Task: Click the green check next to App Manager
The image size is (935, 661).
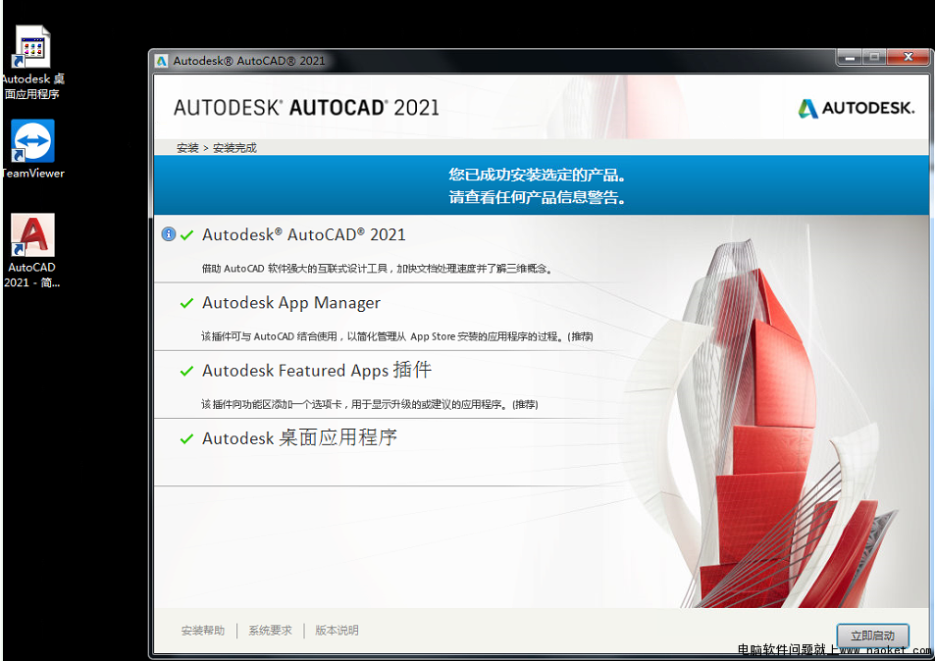Action: point(186,303)
